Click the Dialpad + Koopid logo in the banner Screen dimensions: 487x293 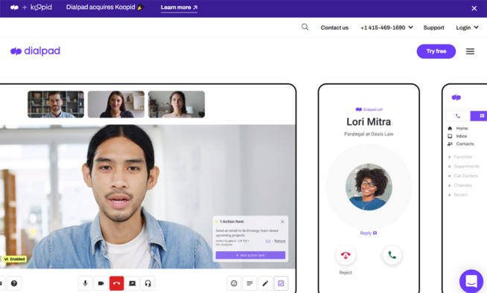[x=31, y=7]
